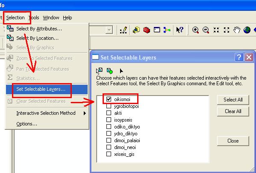
Task: Check the isoypseis layer checkbox
Action: tap(109, 120)
